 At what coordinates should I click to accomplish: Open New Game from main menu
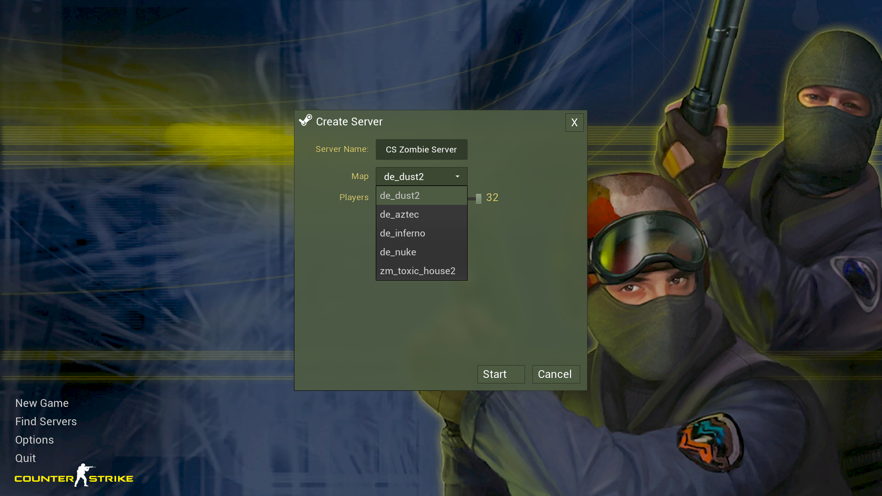[42, 403]
